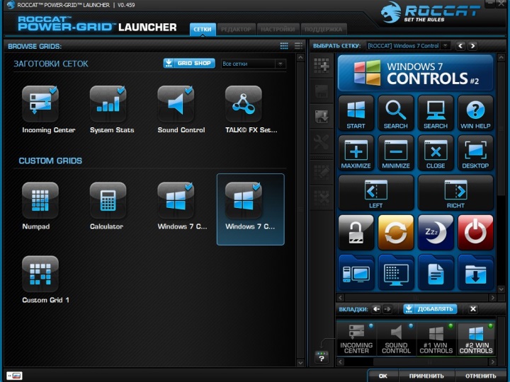Select the Sound Control grid template
The width and height of the screenshot is (510, 382).
pyautogui.click(x=176, y=104)
